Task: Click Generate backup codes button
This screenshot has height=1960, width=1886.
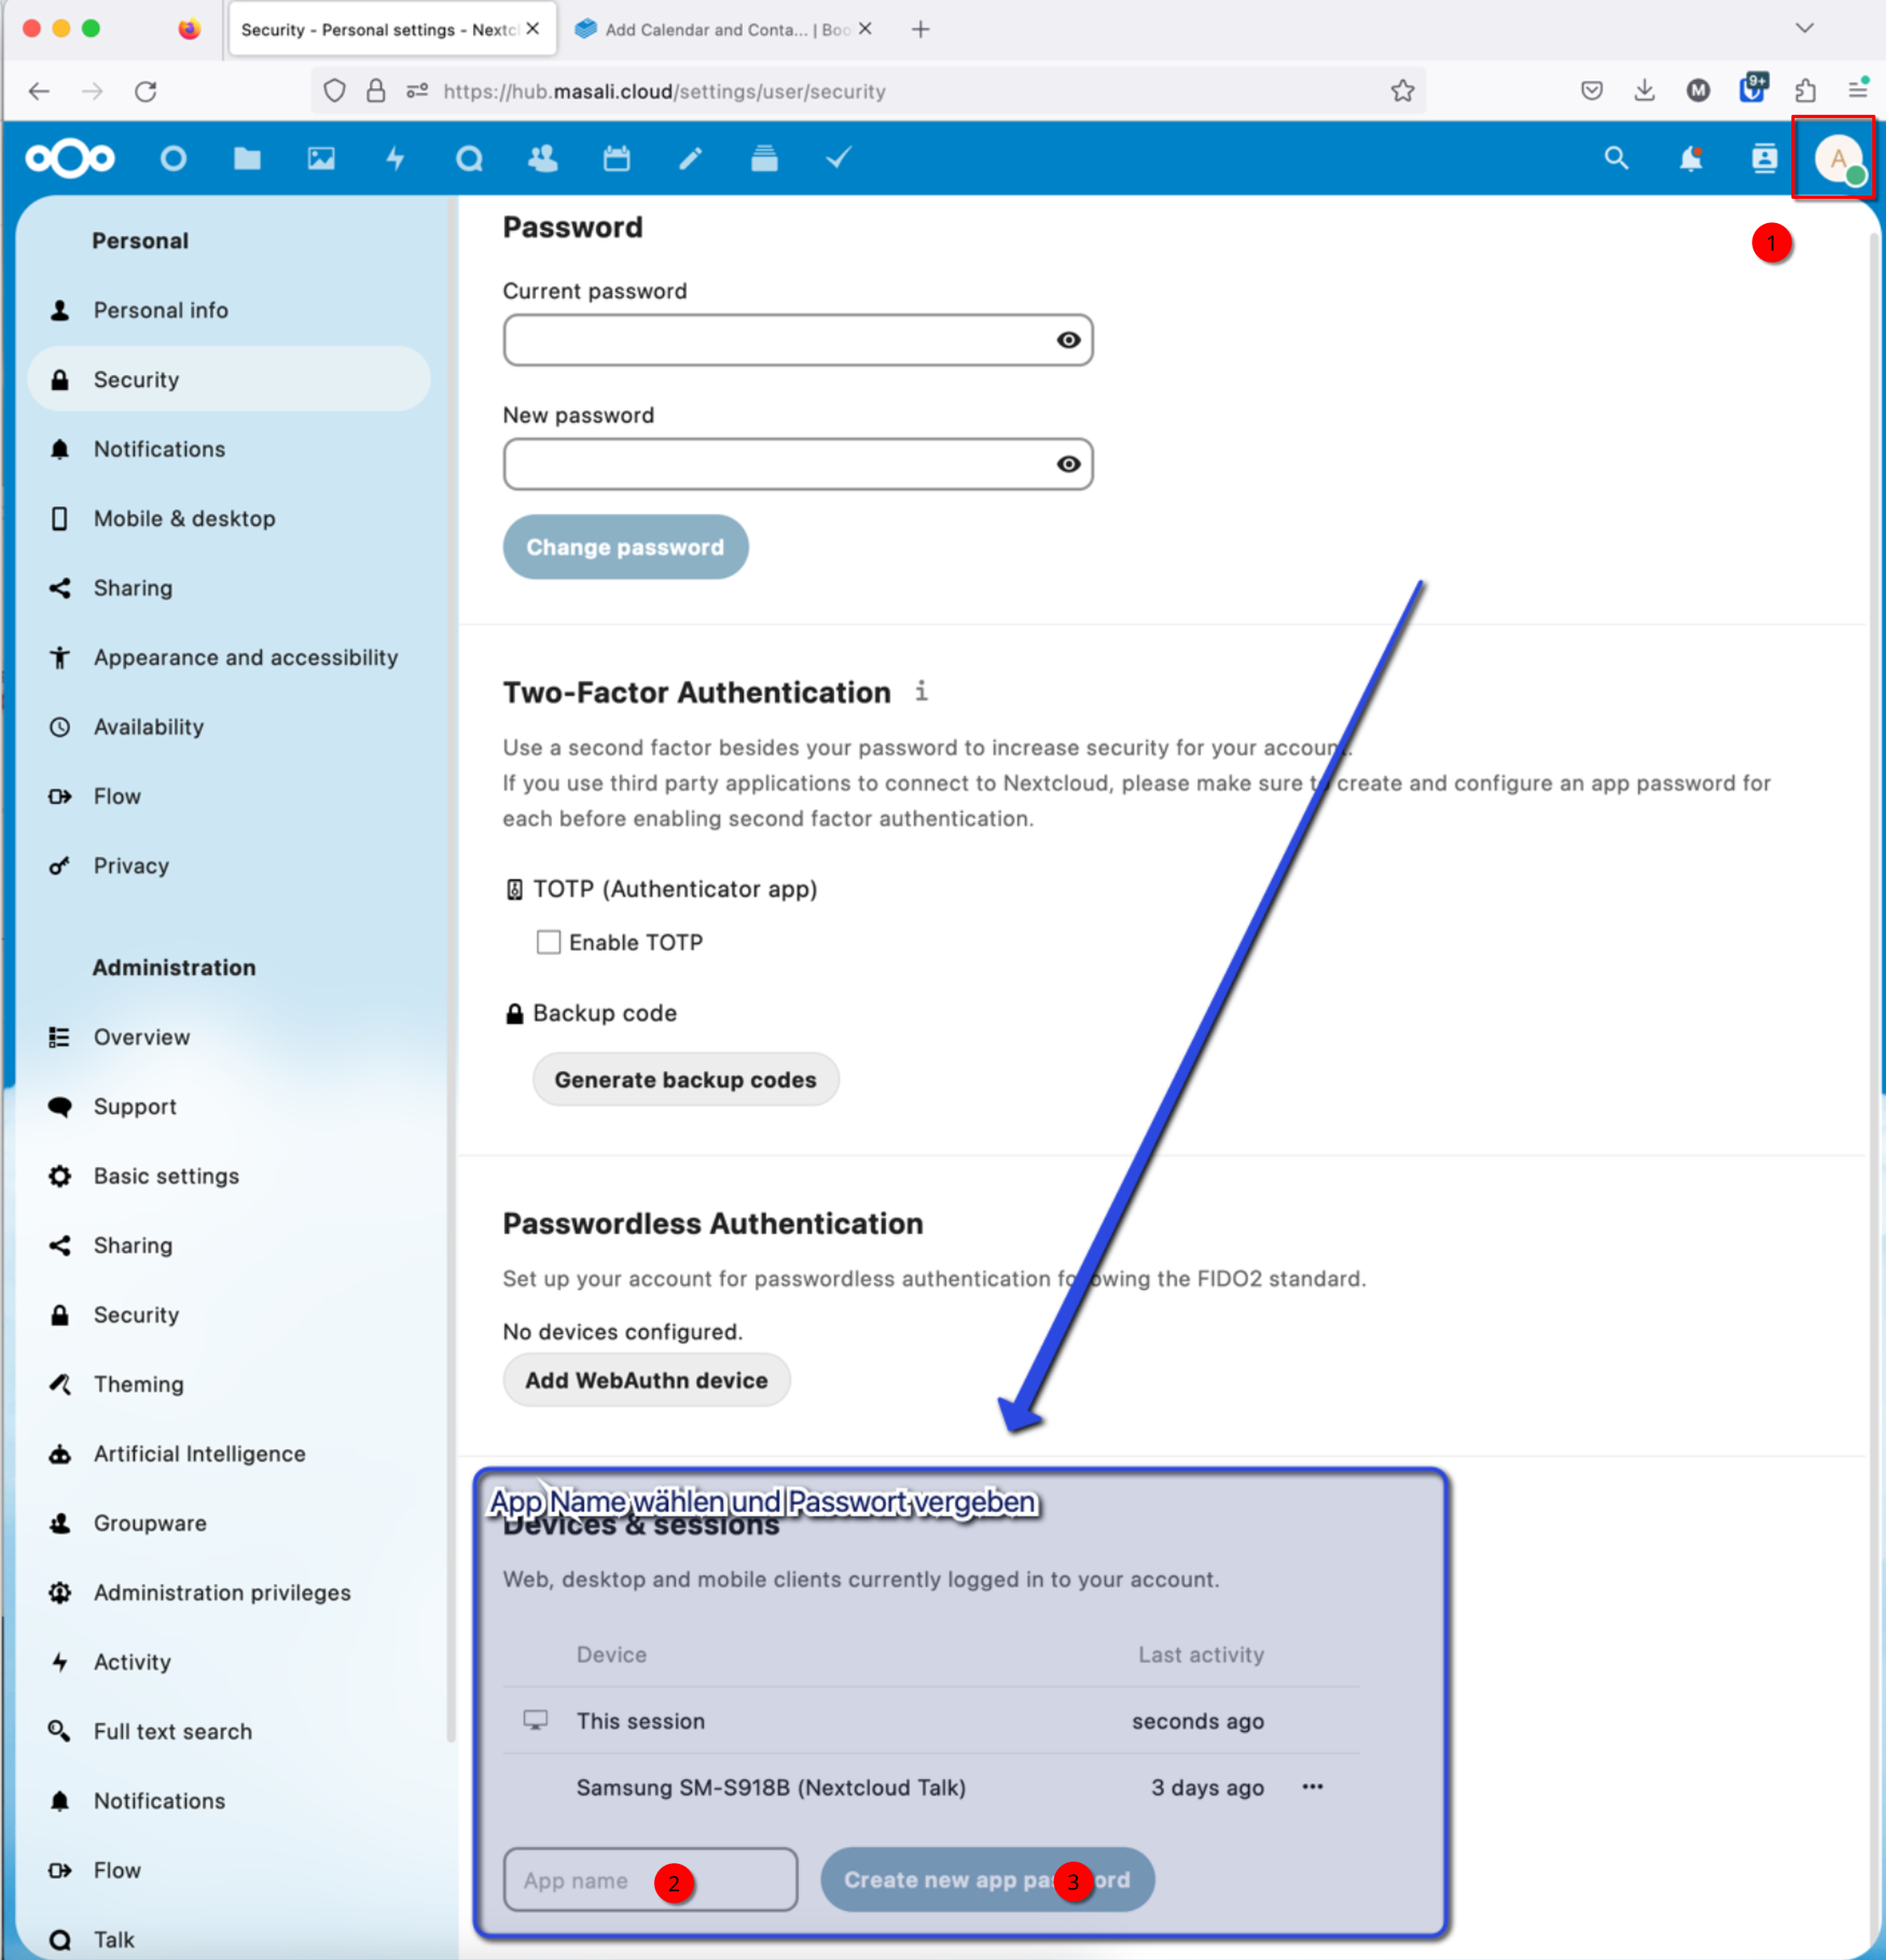Action: [685, 1079]
